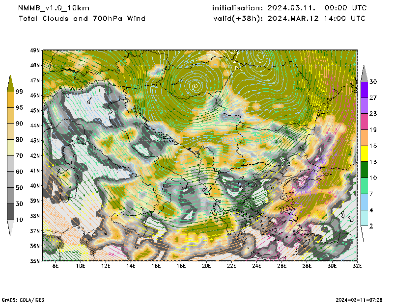Viewport: 393px width, 303px height.
Task: Click the 49N latitude axis label
Action: (35, 50)
